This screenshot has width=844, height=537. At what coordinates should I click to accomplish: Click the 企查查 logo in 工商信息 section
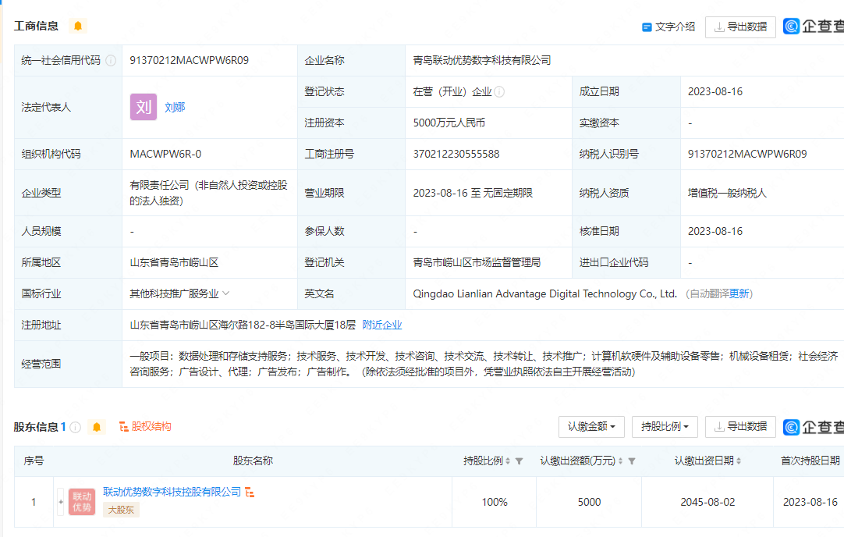point(814,26)
